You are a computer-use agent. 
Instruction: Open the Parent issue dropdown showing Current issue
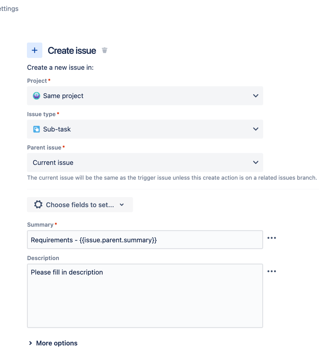point(145,163)
